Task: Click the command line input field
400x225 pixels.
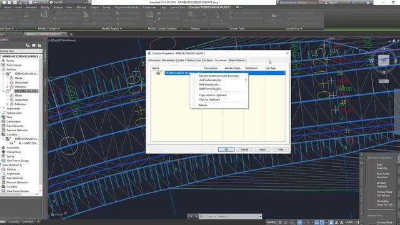Action: click(231, 216)
